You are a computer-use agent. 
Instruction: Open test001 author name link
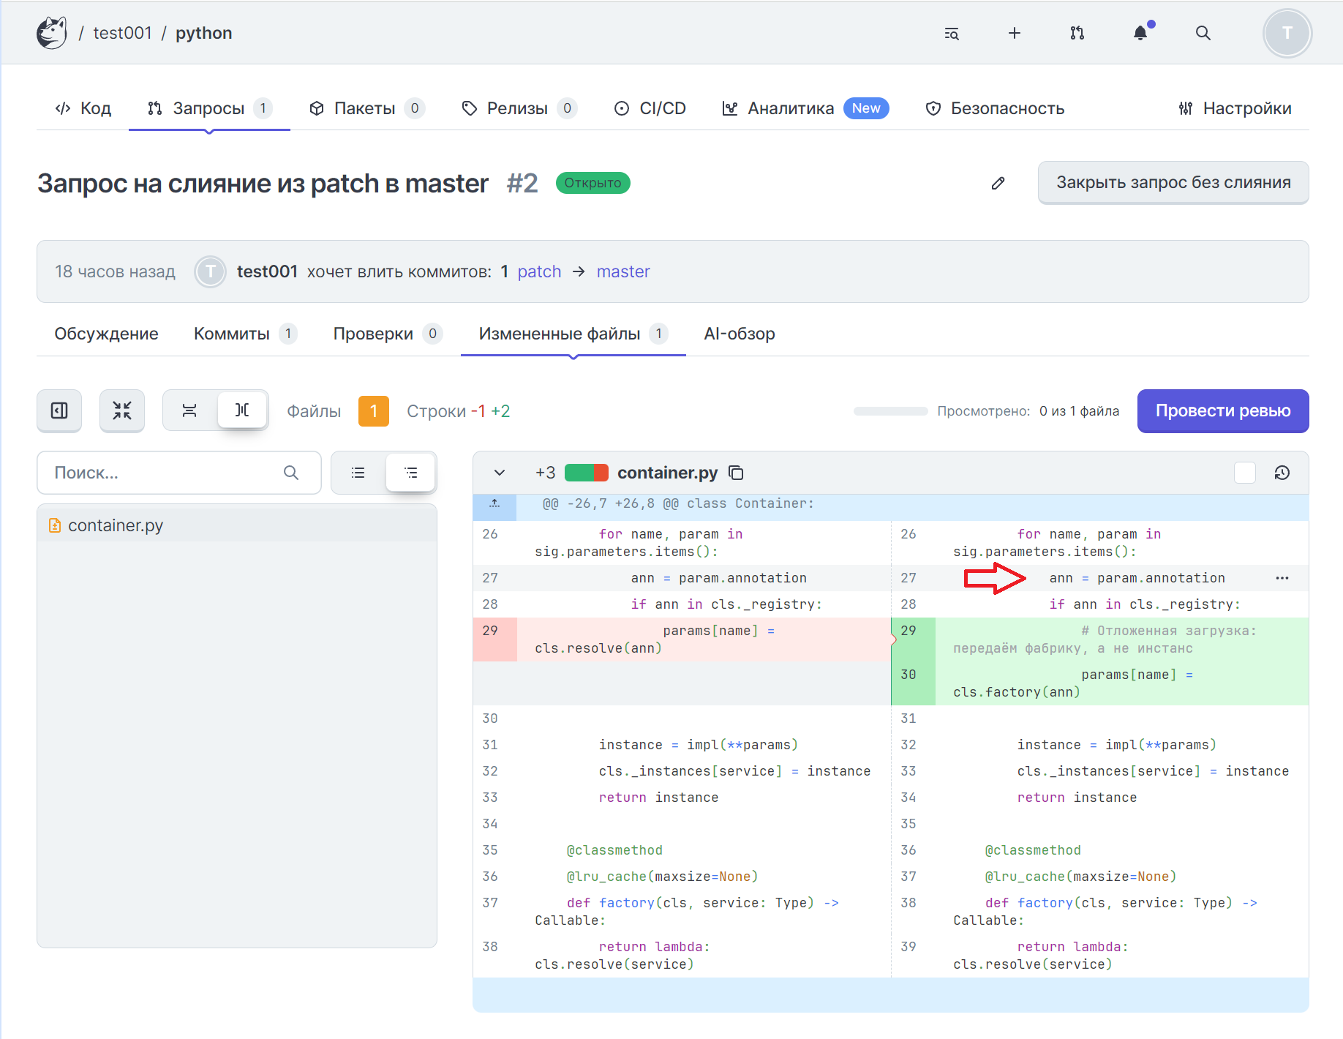click(267, 271)
